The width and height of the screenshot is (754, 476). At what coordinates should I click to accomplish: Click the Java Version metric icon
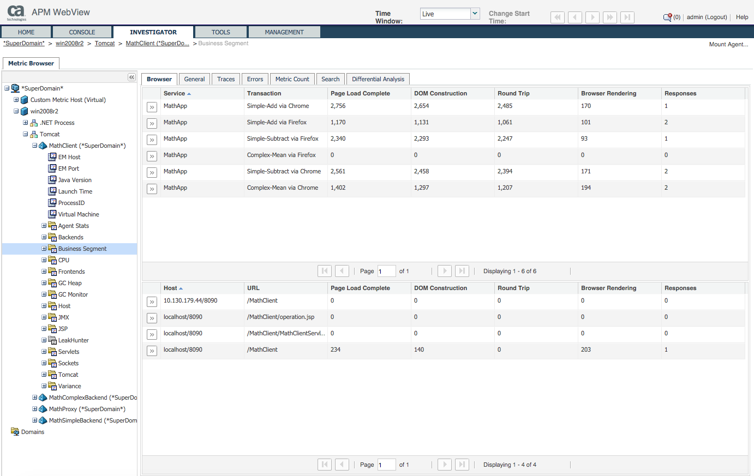(x=52, y=180)
